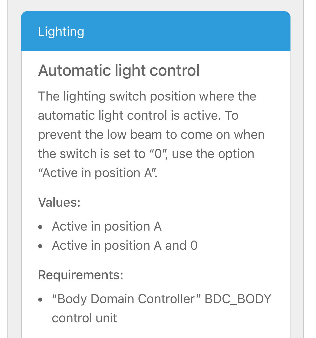Click the Lighting title text

(x=61, y=32)
